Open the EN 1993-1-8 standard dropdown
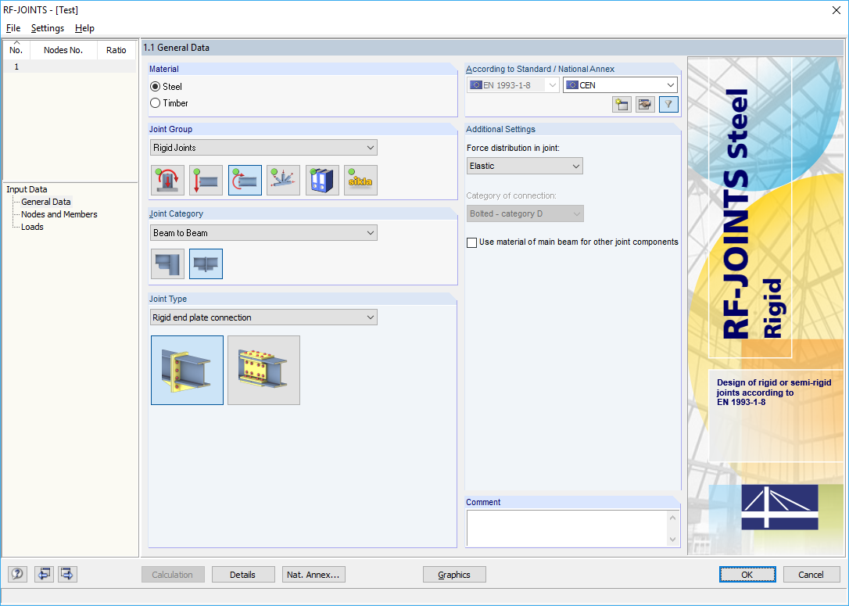 point(513,85)
